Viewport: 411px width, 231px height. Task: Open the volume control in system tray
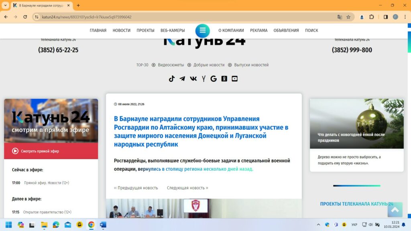click(370, 225)
